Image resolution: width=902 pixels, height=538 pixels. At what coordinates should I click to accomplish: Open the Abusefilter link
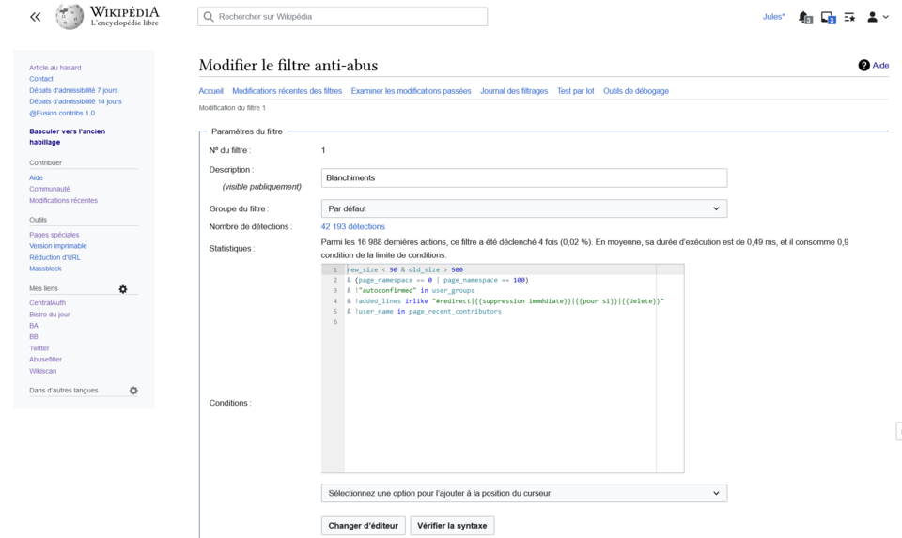coord(45,360)
